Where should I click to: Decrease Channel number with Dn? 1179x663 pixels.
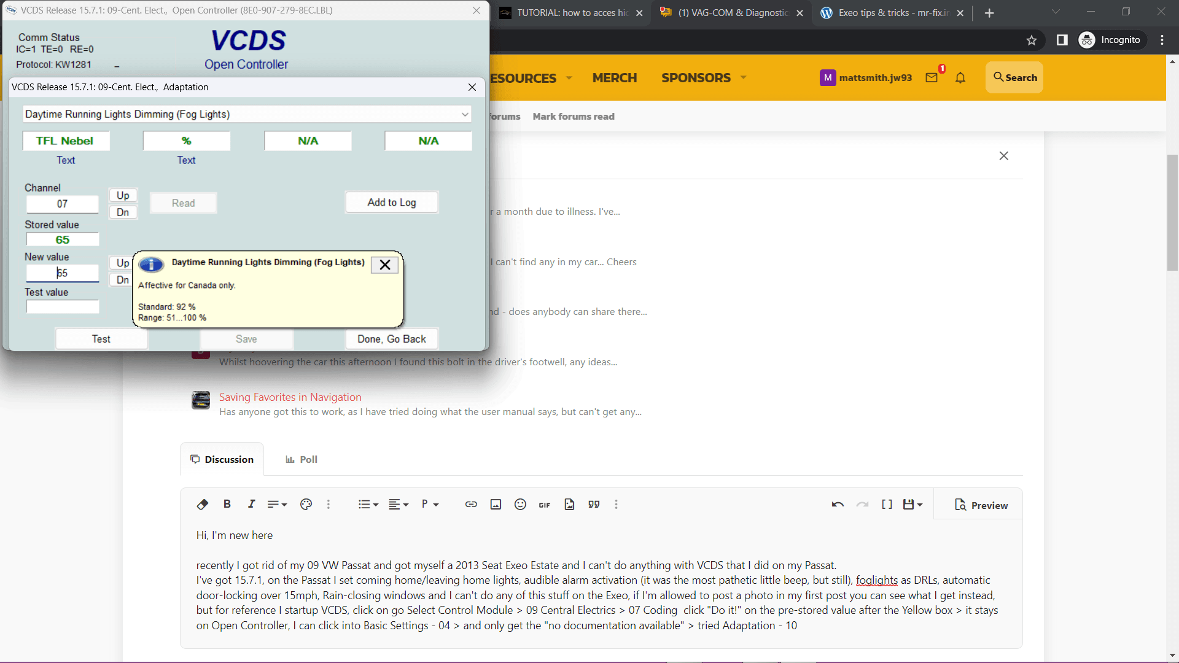pyautogui.click(x=123, y=212)
